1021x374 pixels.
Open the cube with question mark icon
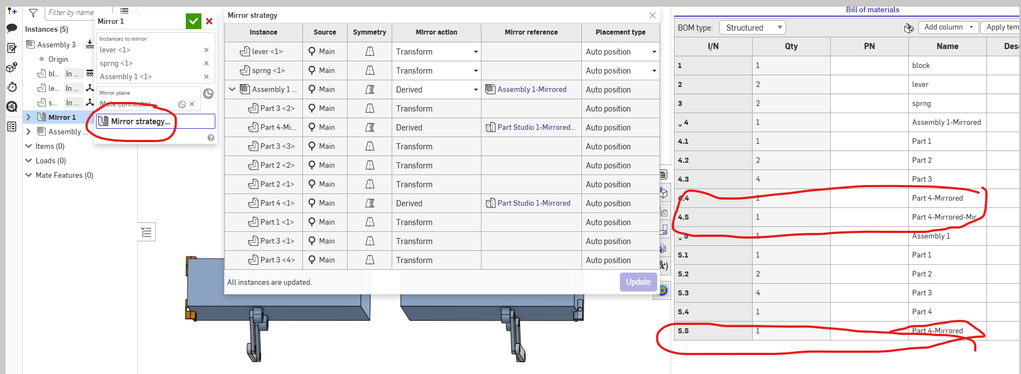click(x=12, y=67)
